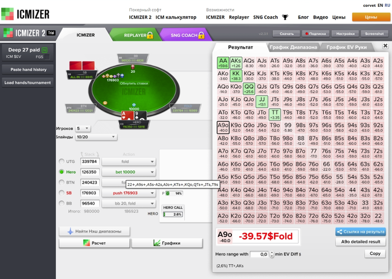392x279 pixels.
Task: Click the SB's face-down red cards
Action: point(82,66)
